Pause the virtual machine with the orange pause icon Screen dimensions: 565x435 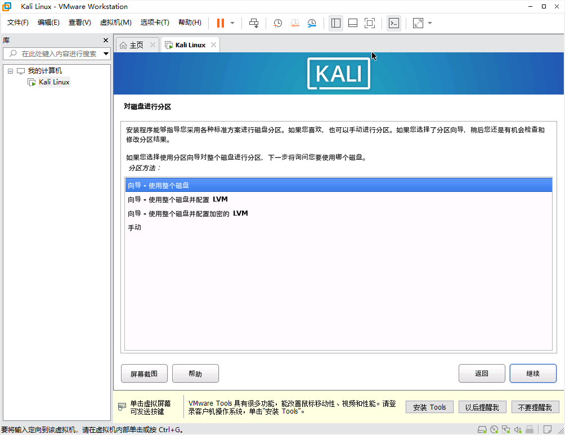click(x=221, y=23)
